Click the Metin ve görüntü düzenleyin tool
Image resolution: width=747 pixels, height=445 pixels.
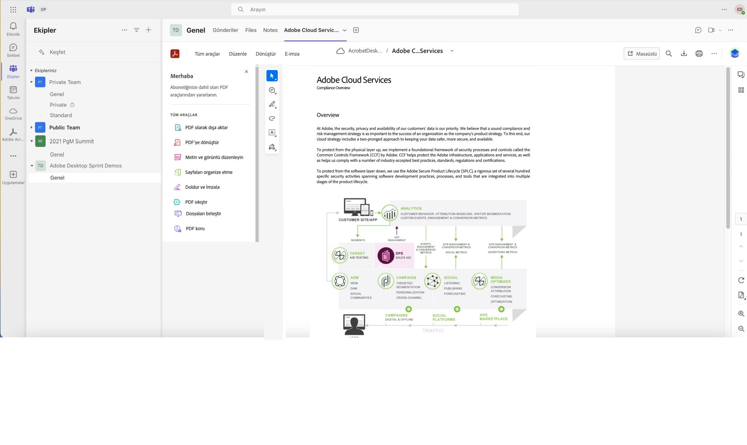(214, 157)
